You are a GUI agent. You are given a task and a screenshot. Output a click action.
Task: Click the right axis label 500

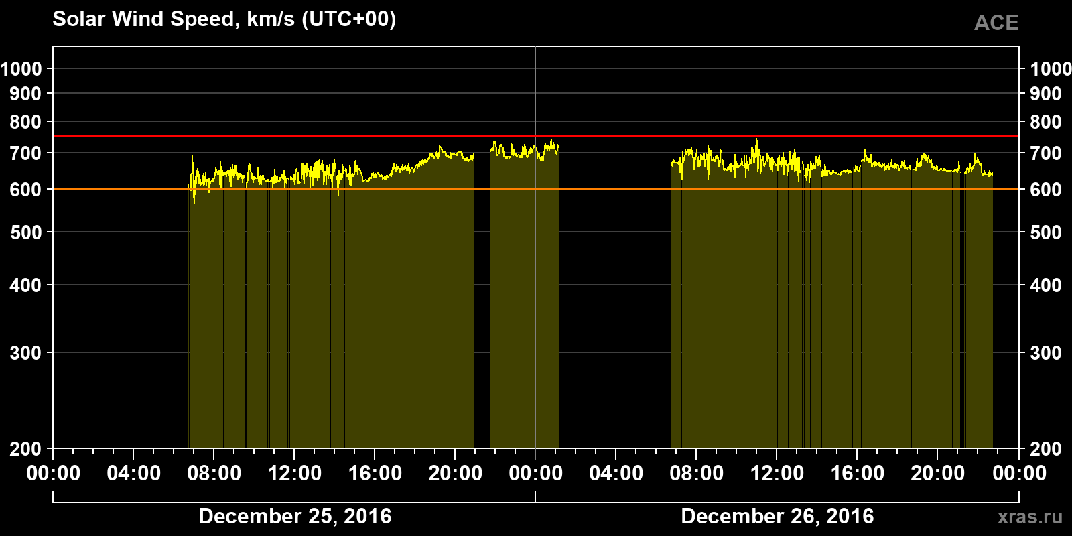(1046, 232)
